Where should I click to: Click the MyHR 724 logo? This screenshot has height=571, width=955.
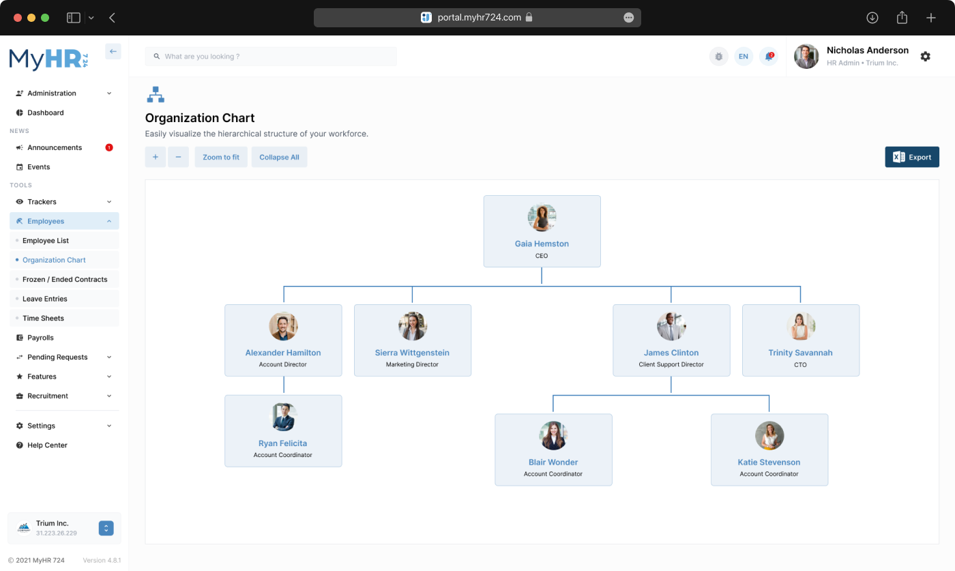click(48, 59)
